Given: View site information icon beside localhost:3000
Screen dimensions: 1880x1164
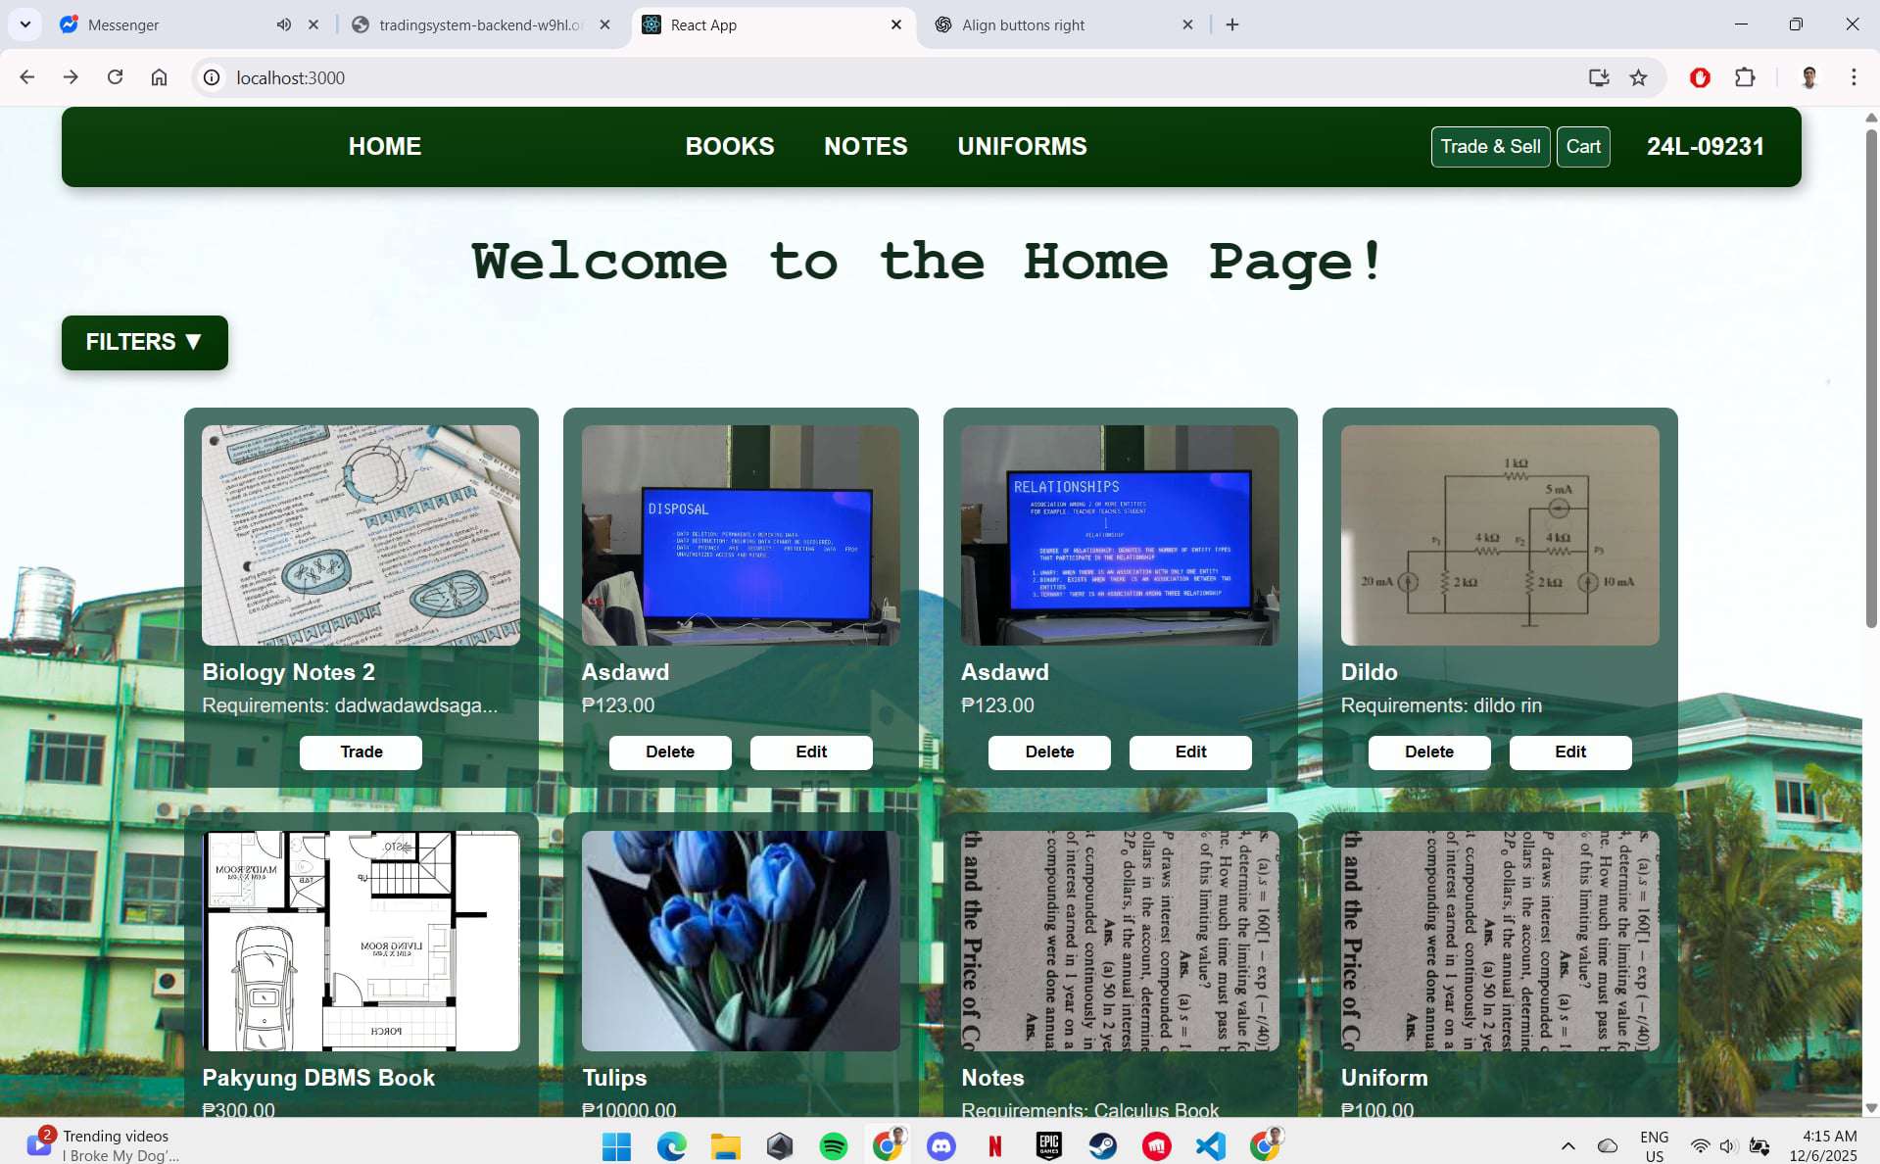Looking at the screenshot, I should click(212, 77).
